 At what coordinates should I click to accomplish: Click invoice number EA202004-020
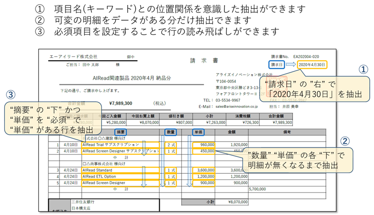coord(306,57)
